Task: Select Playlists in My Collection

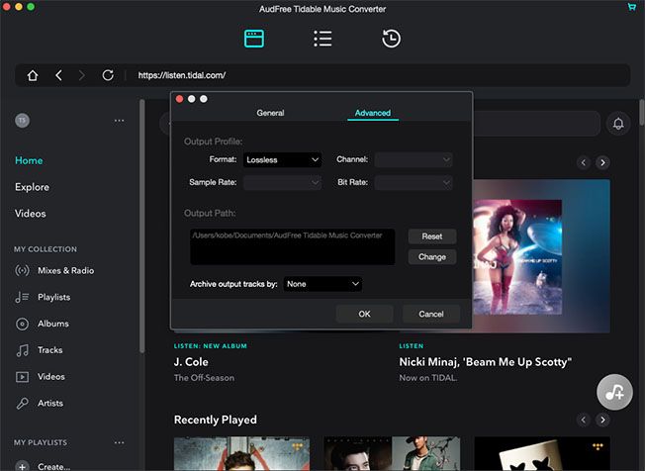Action: [53, 297]
